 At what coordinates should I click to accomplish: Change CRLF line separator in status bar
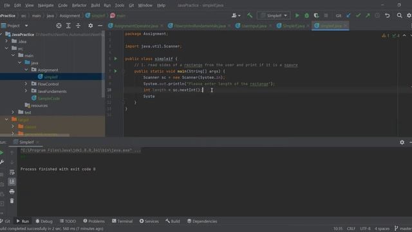point(351,229)
